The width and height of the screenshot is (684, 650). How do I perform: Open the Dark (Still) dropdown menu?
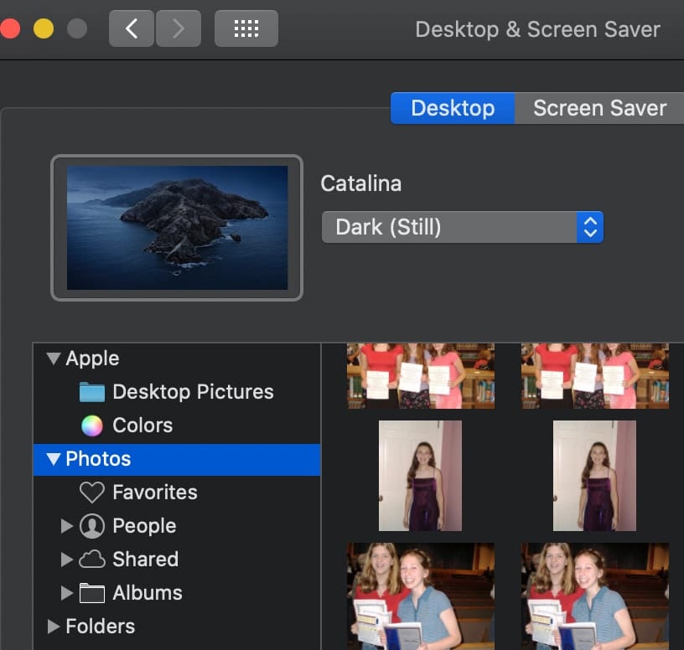tap(462, 227)
